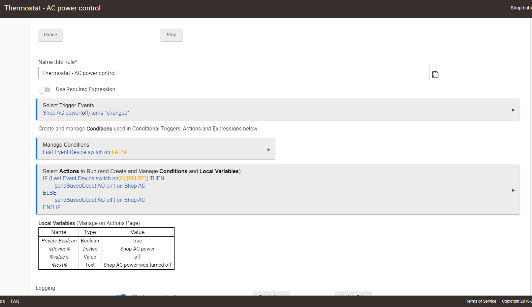The width and height of the screenshot is (532, 307).
Task: Select the IF Last Event Device action line
Action: [x=103, y=179]
